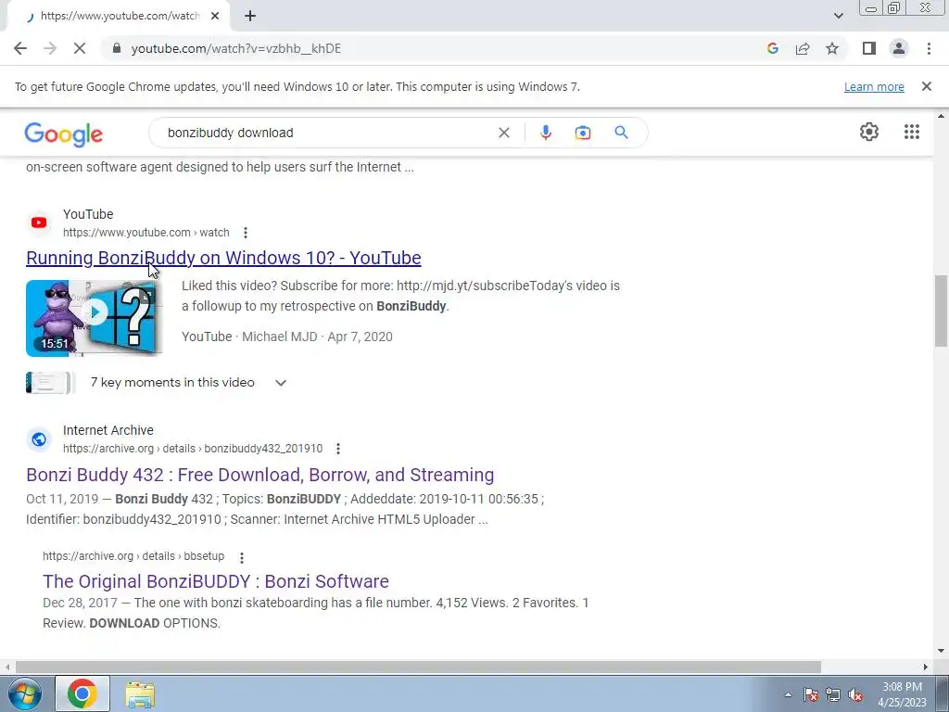The image size is (949, 712).
Task: Open the Google apps grid
Action: tap(912, 132)
